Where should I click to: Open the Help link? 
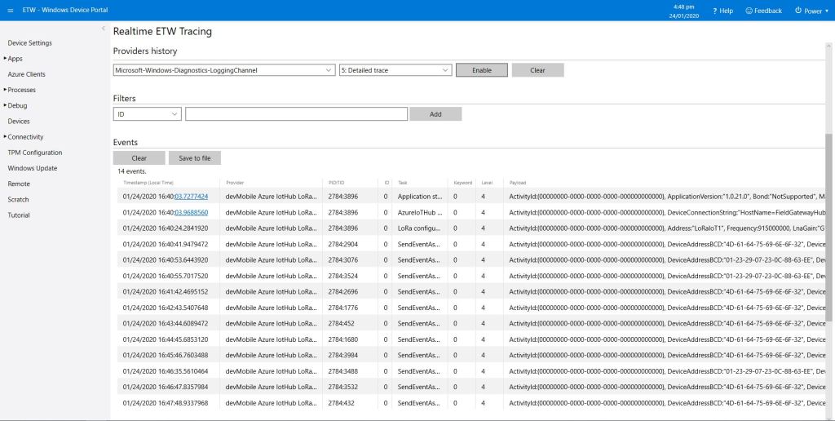click(x=722, y=11)
